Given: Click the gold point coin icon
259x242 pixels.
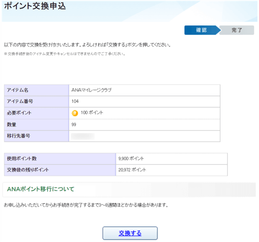Looking at the screenshot, I should [x=75, y=113].
